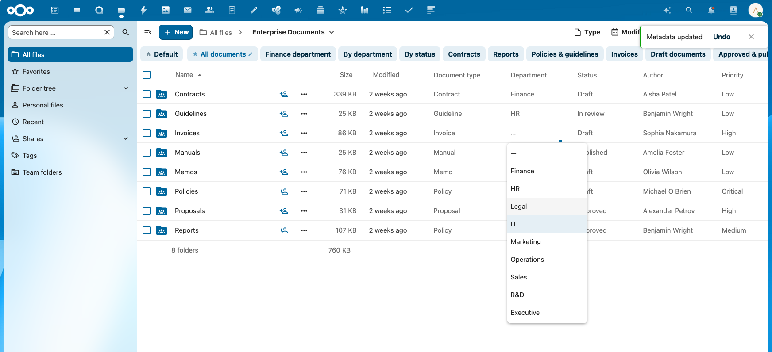Clear the sidebar search field
This screenshot has height=352, width=772.
click(107, 32)
